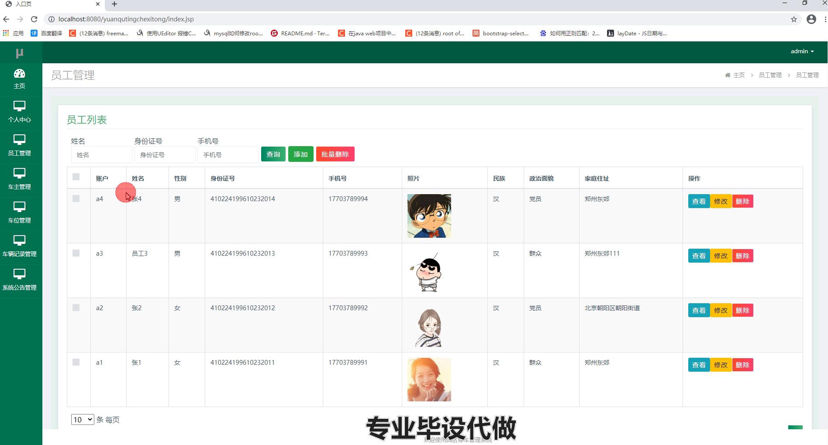Click the browser address bar URL
The width and height of the screenshot is (828, 445).
pos(126,19)
